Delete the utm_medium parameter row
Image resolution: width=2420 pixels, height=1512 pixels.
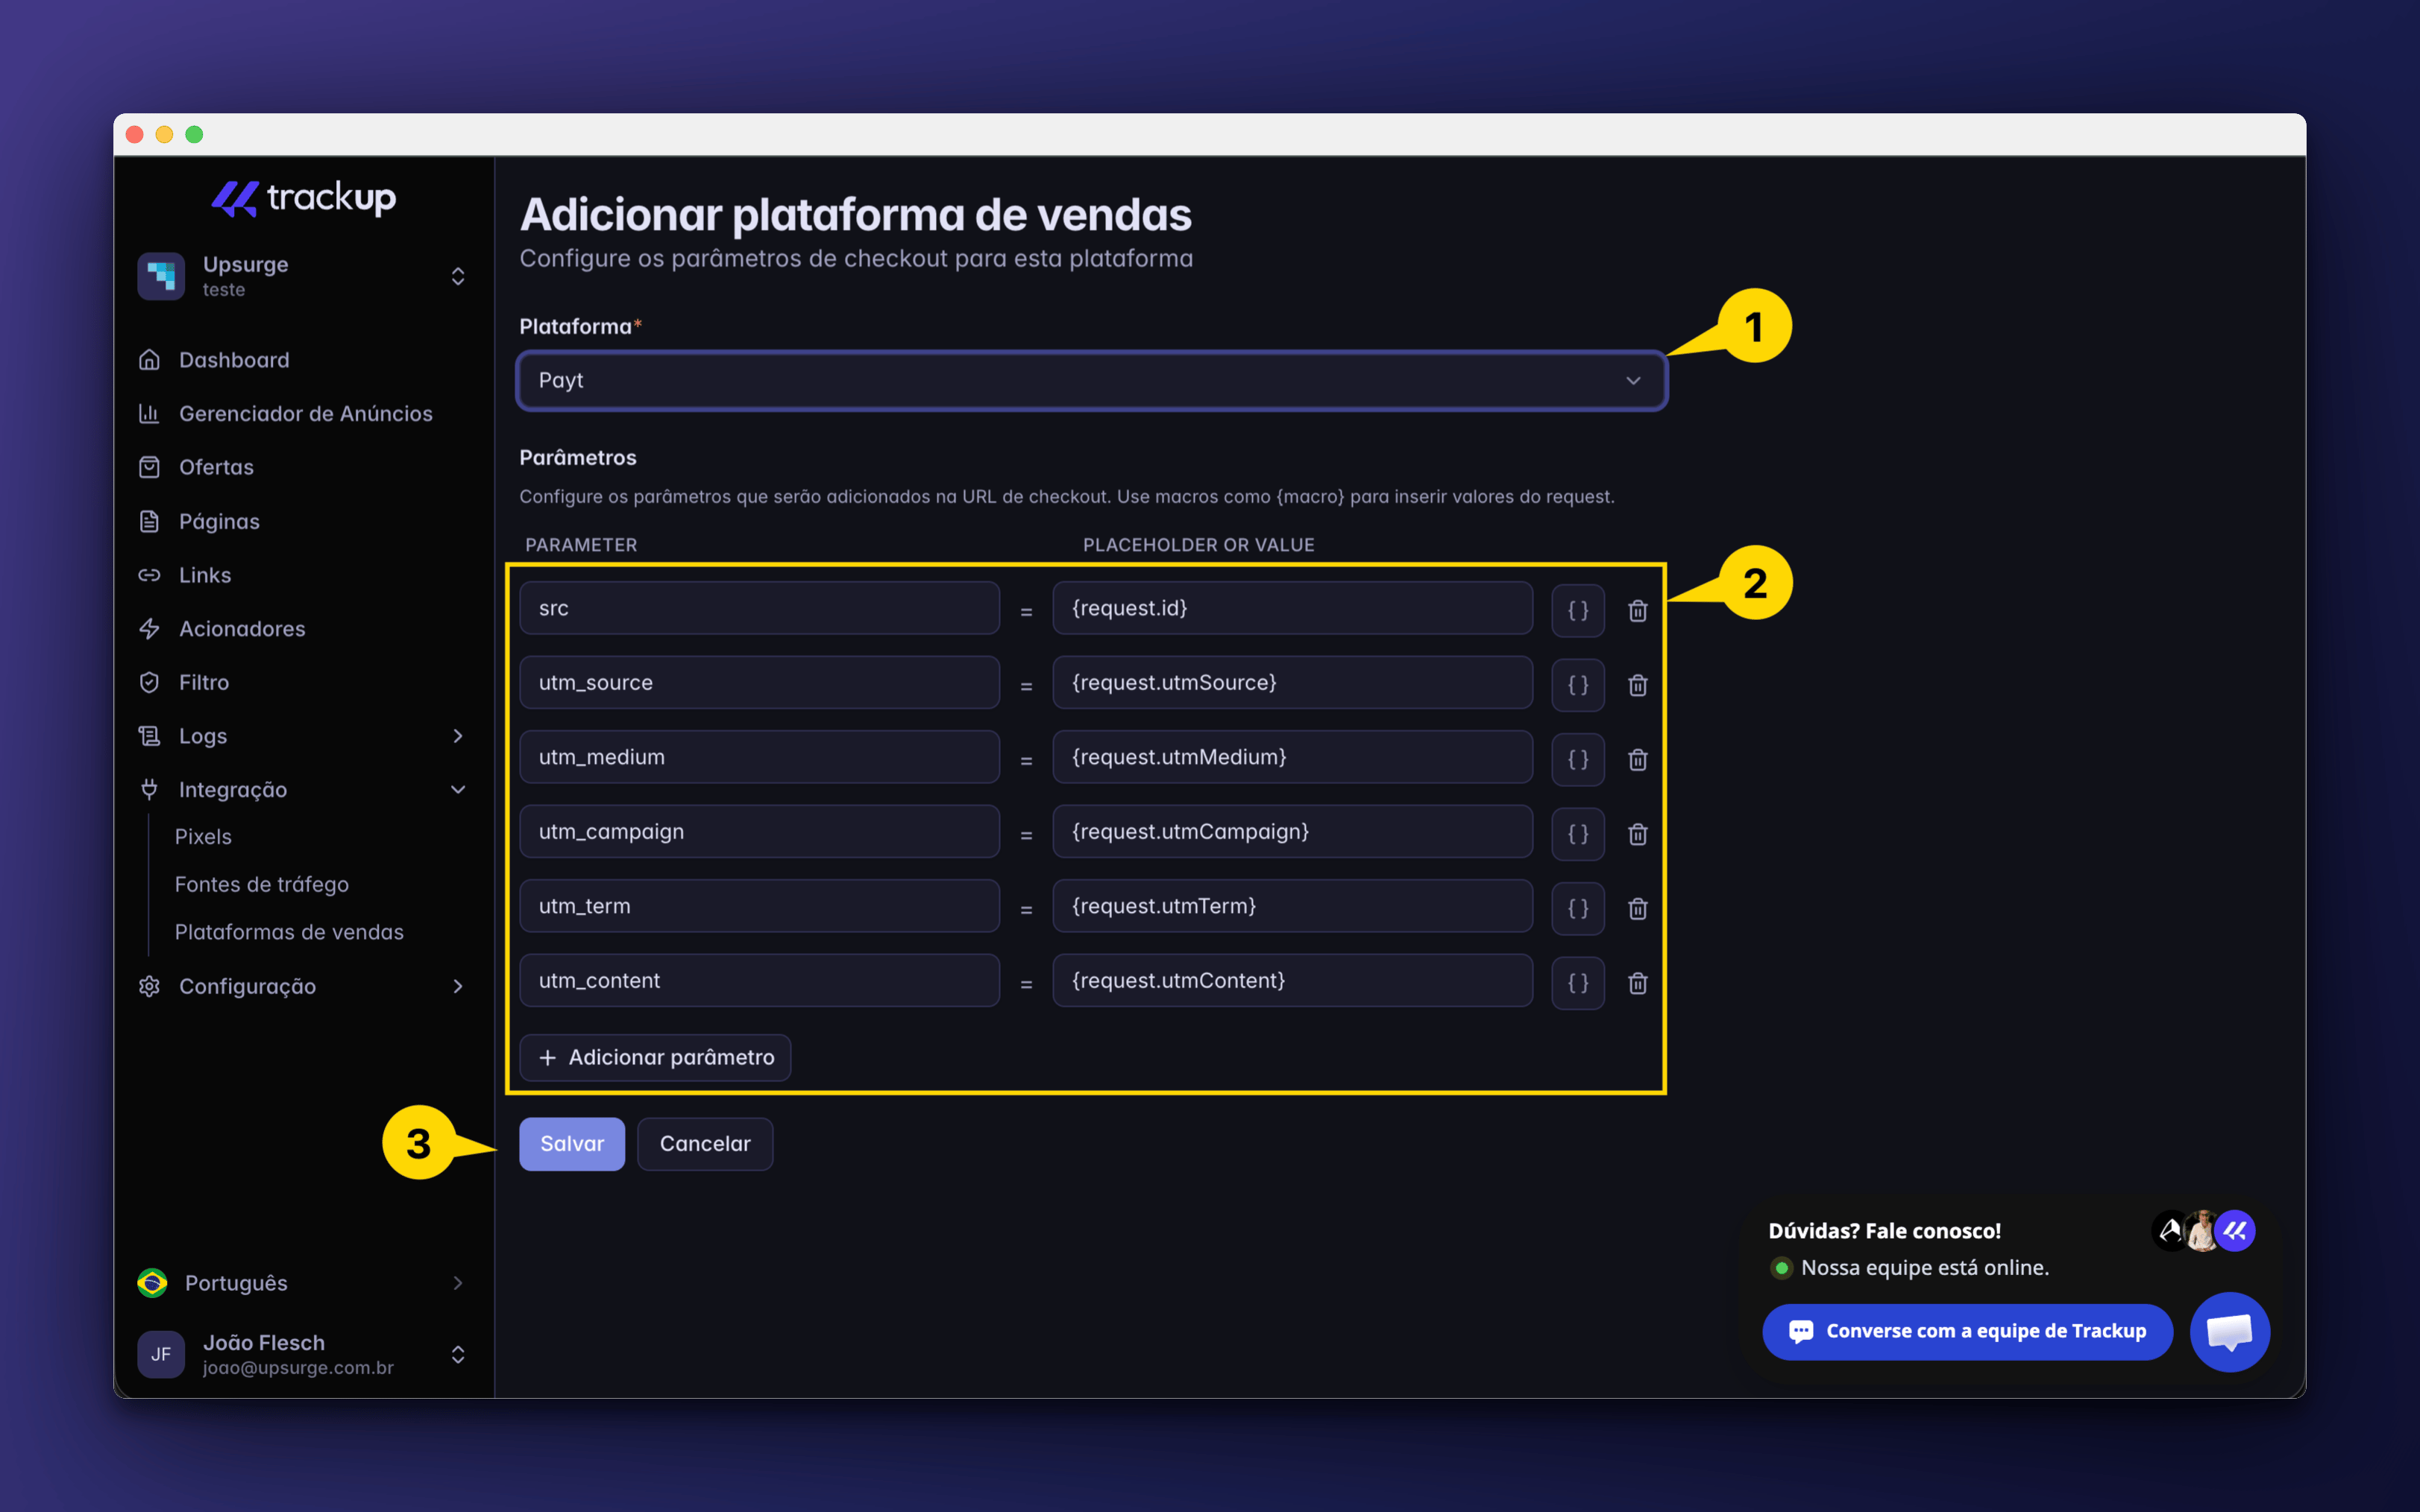point(1638,759)
